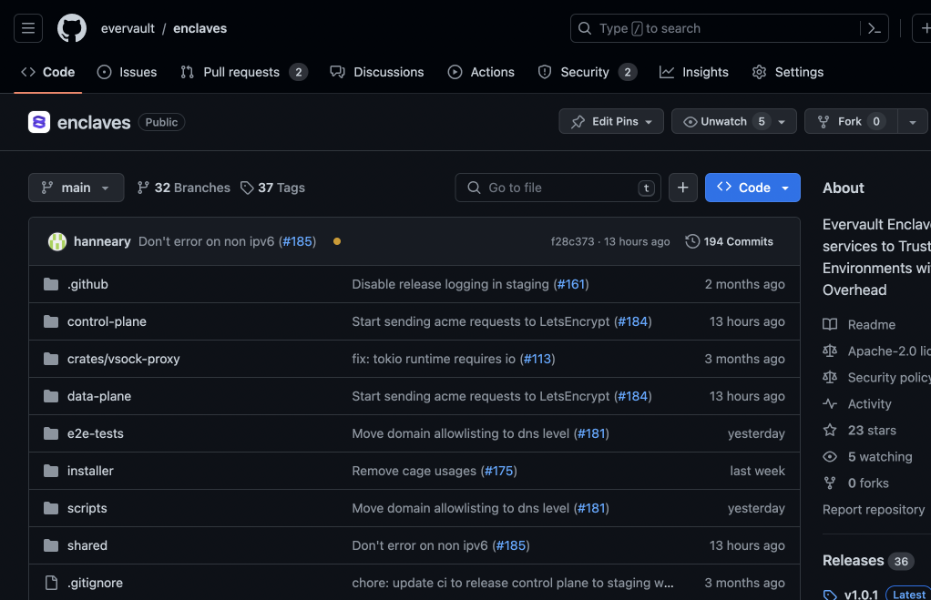931x600 pixels.
Task: Expand the main branch selector dropdown
Action: 76,188
